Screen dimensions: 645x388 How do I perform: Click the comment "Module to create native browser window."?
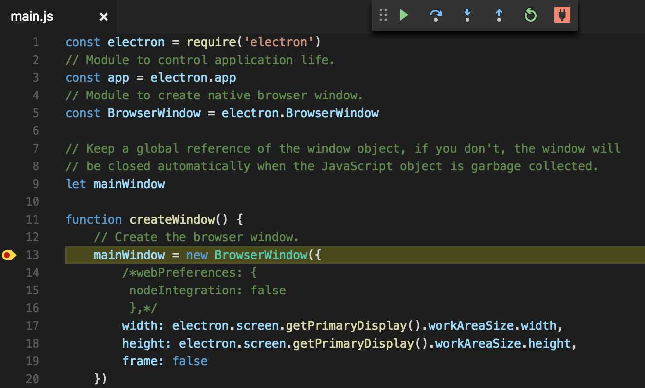click(215, 96)
